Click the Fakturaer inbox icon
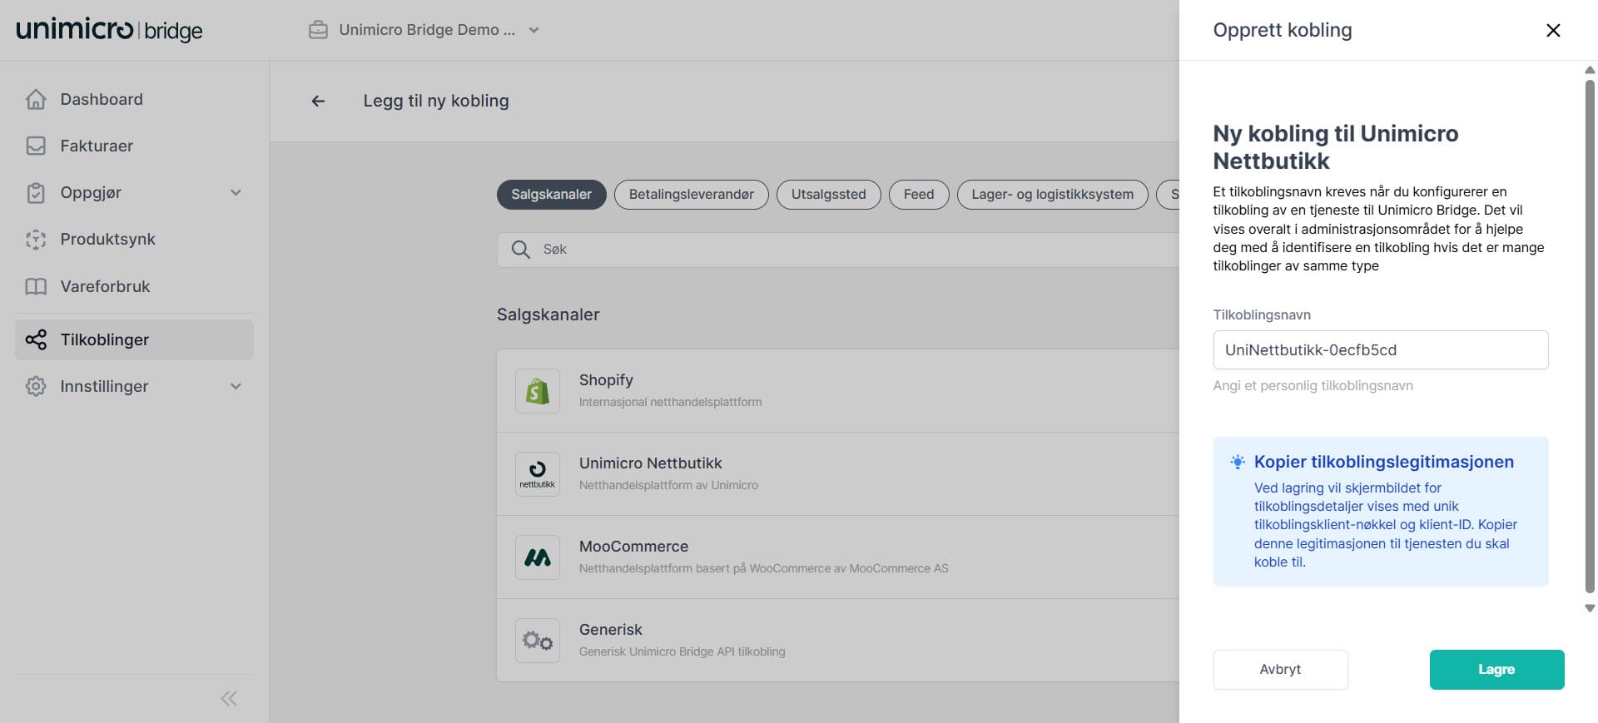 pyautogui.click(x=36, y=146)
